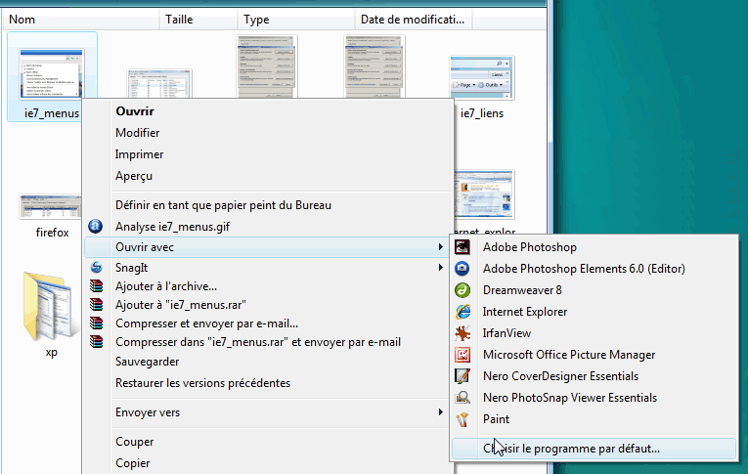This screenshot has height=474, width=748.
Task: Select Choisir le programme par défaut
Action: click(571, 449)
